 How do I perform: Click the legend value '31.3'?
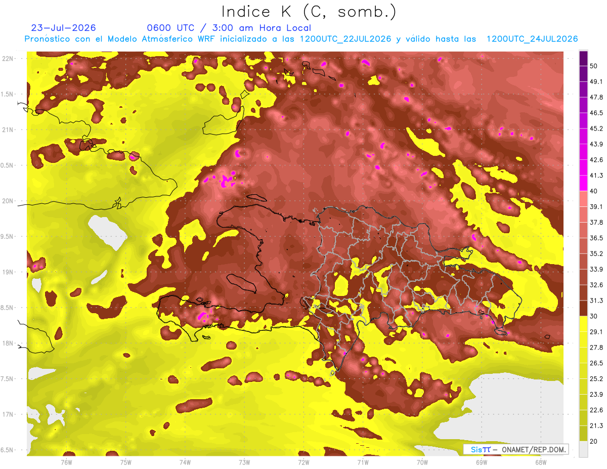point(596,301)
